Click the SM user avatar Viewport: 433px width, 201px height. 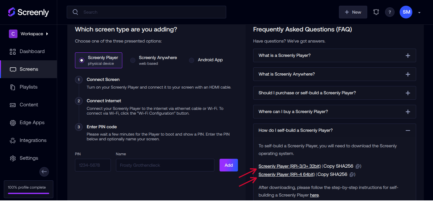406,12
